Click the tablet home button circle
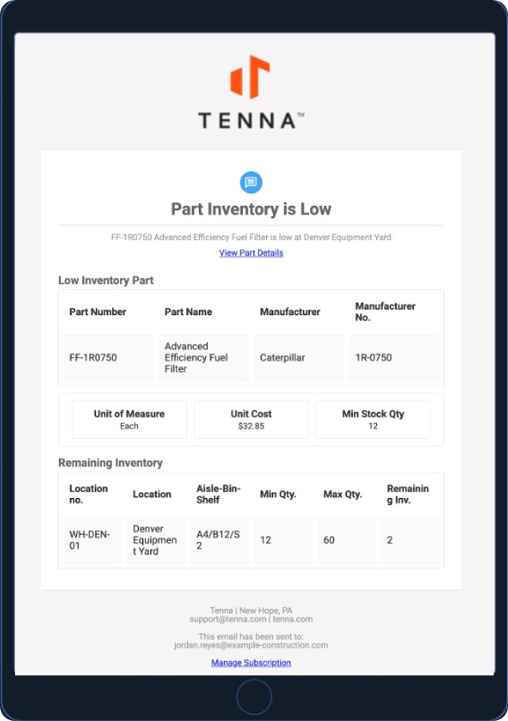This screenshot has width=508, height=721. [254, 697]
